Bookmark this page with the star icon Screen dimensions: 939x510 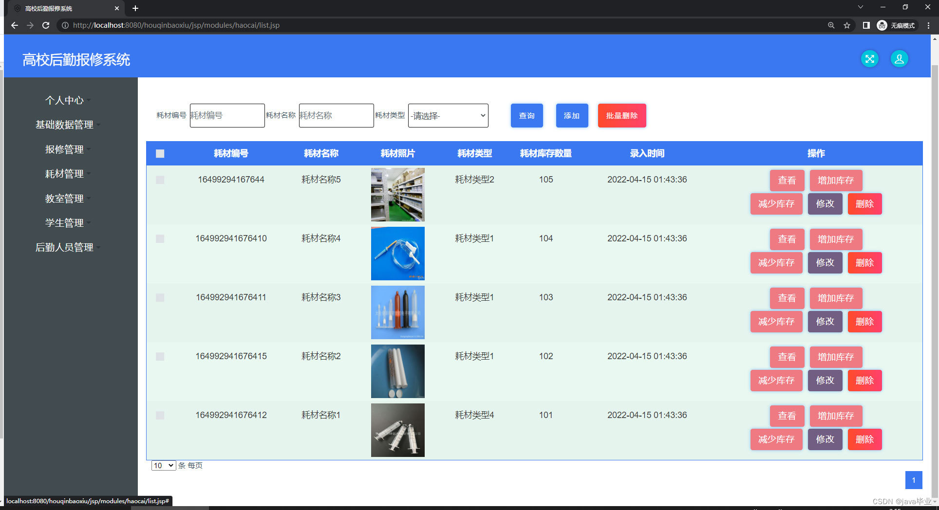847,25
